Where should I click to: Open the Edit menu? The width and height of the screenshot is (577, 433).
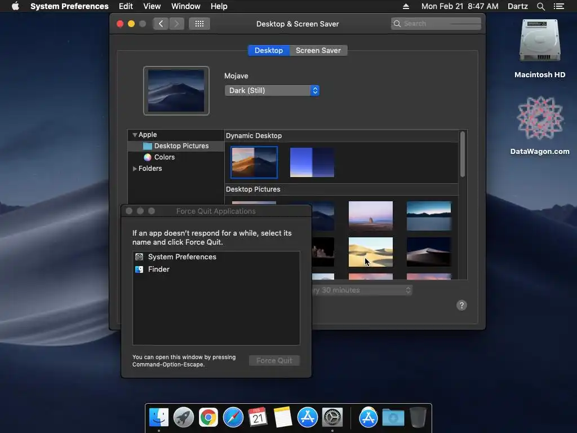(x=126, y=6)
